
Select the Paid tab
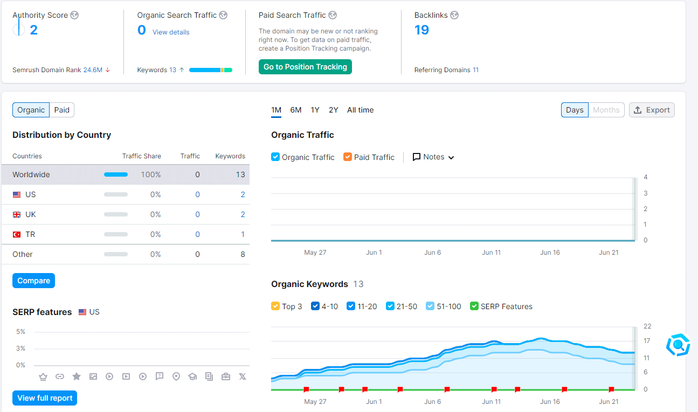[x=62, y=110]
